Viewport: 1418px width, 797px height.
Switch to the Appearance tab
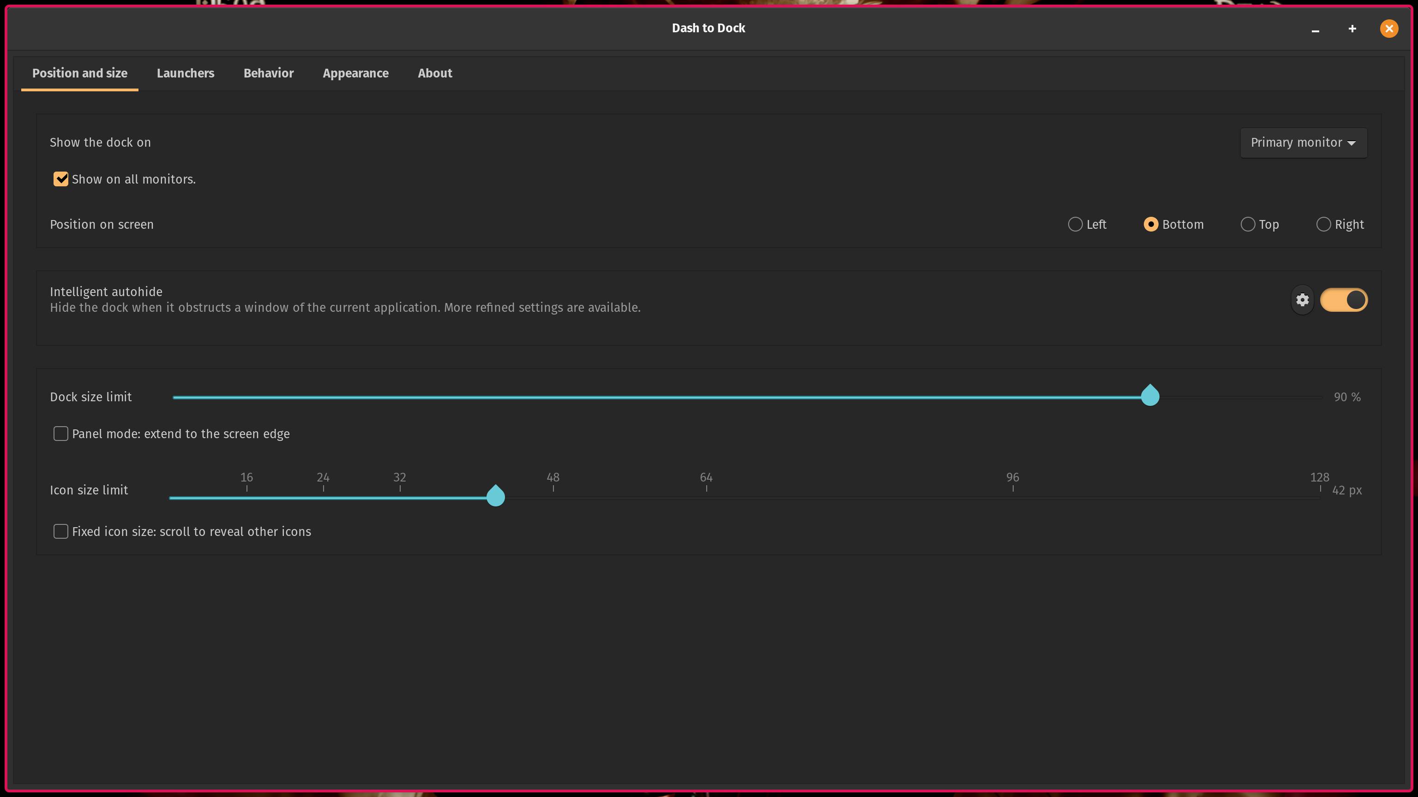[355, 73]
